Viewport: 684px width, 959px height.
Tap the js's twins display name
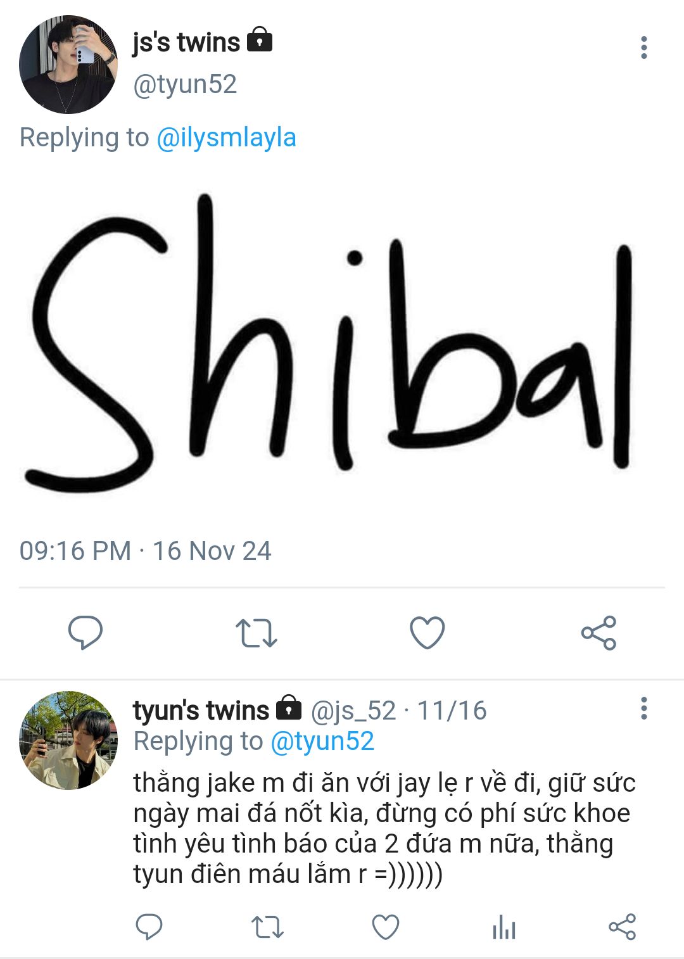coord(186,43)
